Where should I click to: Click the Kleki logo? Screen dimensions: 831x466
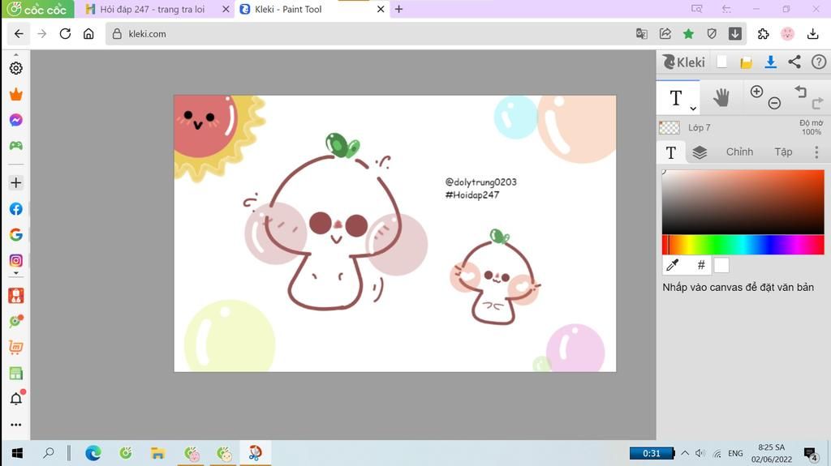point(683,62)
